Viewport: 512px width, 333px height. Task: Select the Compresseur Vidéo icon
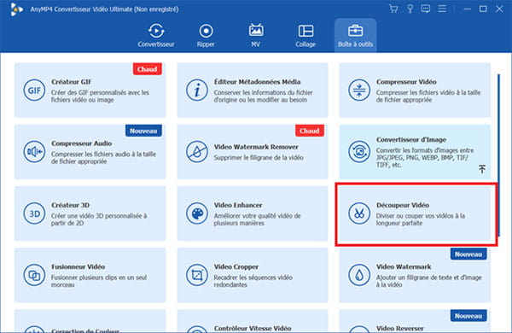[359, 91]
